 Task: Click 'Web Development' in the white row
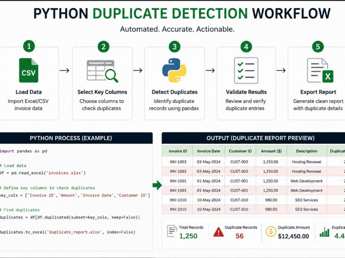[306, 181]
